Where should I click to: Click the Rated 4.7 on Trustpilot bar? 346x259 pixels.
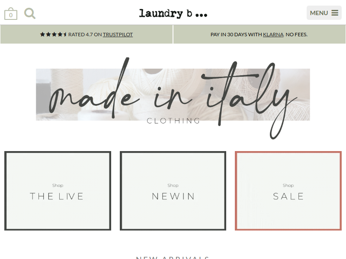(86, 35)
